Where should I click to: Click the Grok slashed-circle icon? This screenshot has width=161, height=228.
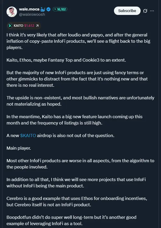click(x=145, y=11)
